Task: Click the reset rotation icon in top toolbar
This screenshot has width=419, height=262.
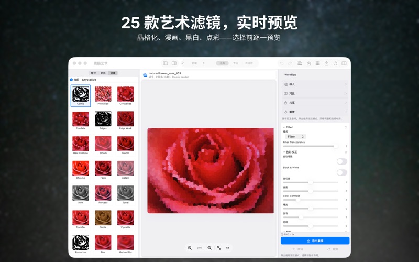Action: coord(335,63)
